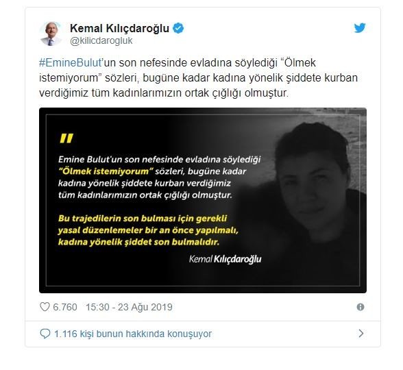
Task: Click the Kemal Kılıçdaroğlu display name
Action: click(119, 28)
